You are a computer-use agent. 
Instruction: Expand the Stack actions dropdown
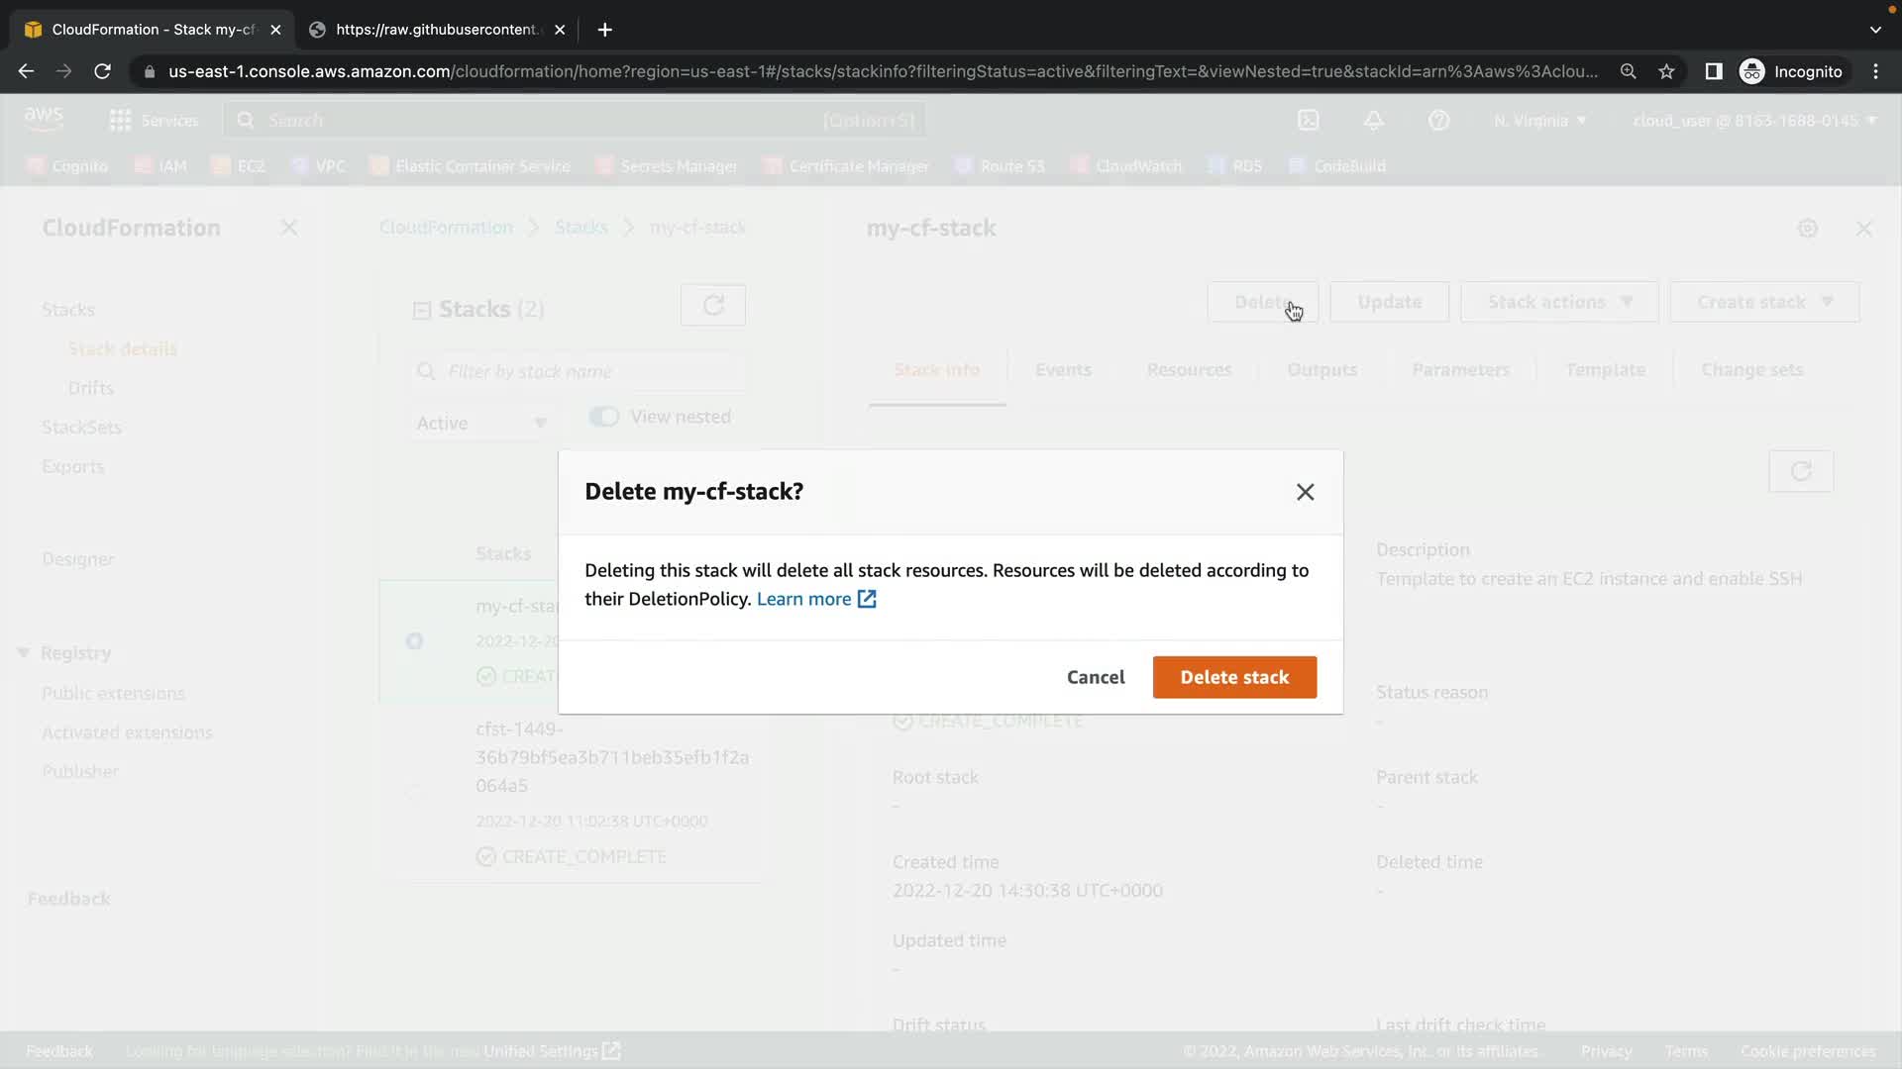[1558, 302]
